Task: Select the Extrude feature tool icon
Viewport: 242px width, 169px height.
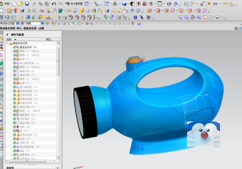Action: tap(10, 11)
